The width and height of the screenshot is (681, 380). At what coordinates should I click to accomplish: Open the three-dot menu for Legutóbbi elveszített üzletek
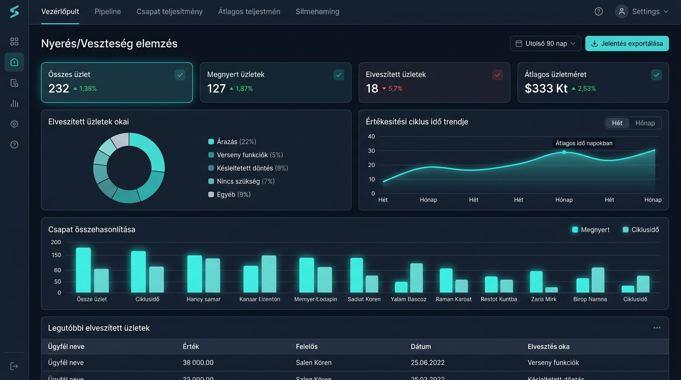click(x=657, y=328)
